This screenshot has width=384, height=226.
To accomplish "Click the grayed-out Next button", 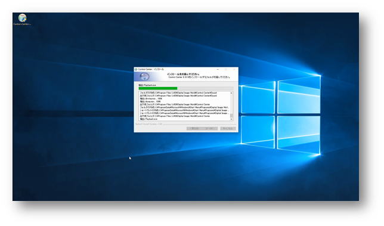I will coord(210,128).
